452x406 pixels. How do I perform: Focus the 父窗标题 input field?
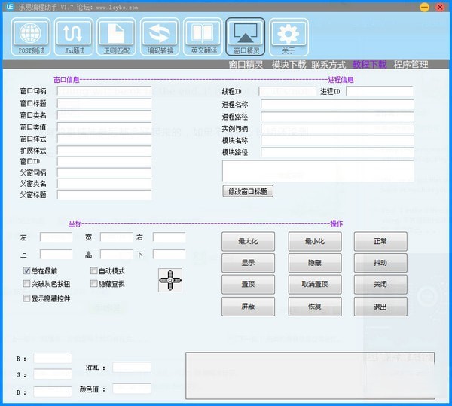pyautogui.click(x=105, y=195)
